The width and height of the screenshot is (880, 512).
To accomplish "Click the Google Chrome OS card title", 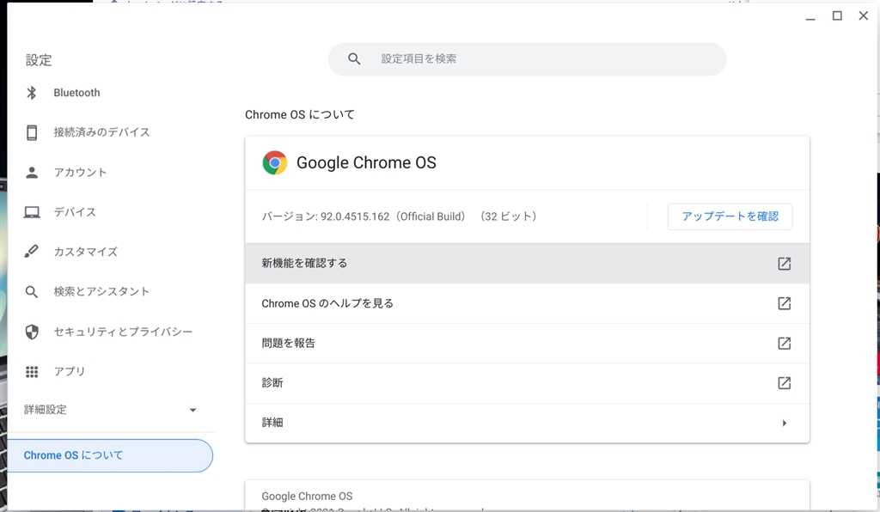I will click(366, 162).
